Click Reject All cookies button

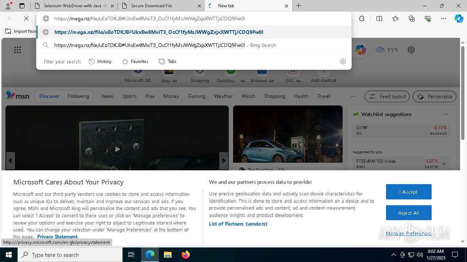409,213
